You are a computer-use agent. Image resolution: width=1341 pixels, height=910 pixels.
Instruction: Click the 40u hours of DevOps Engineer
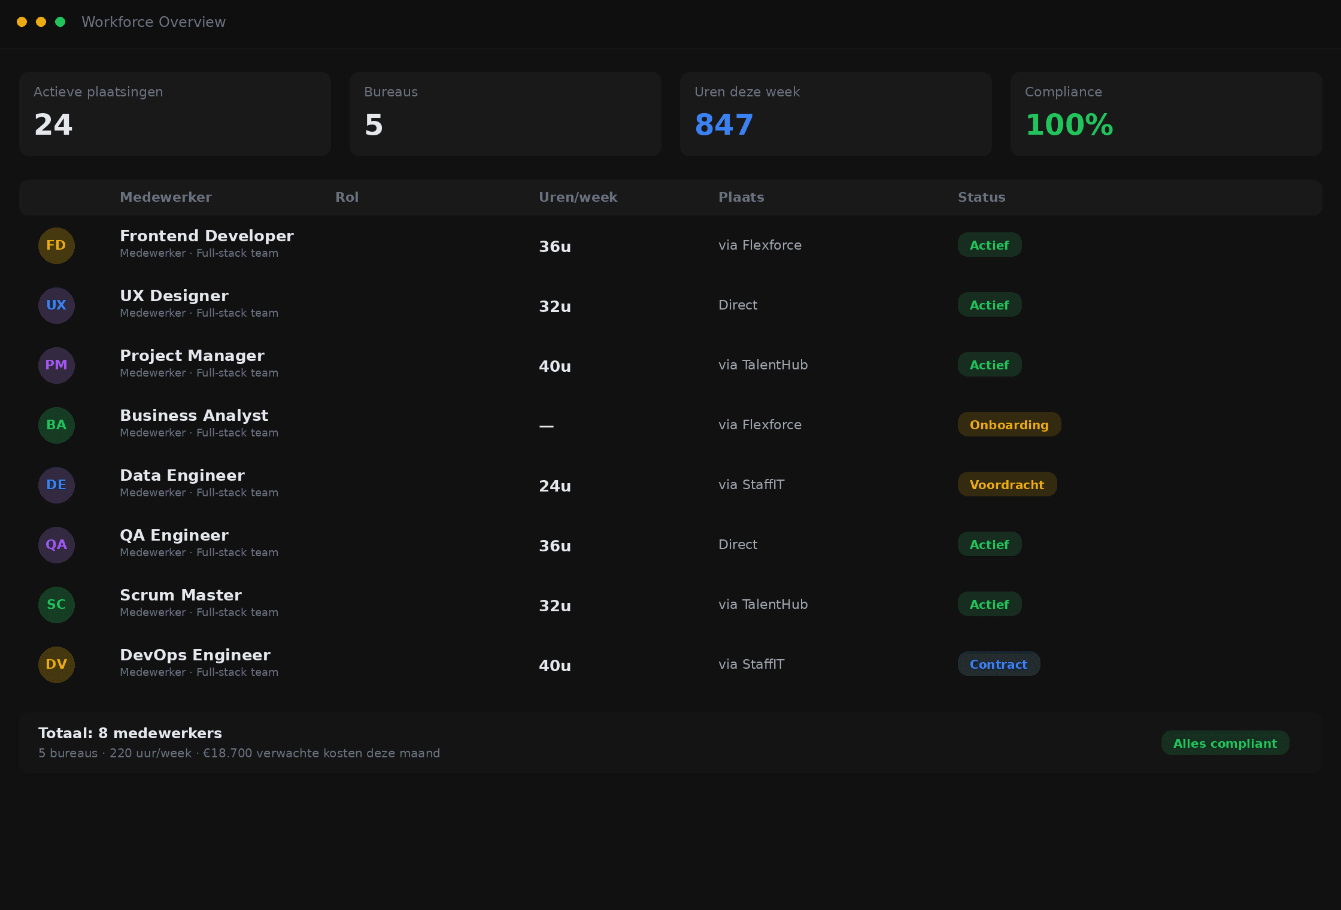pyautogui.click(x=555, y=665)
